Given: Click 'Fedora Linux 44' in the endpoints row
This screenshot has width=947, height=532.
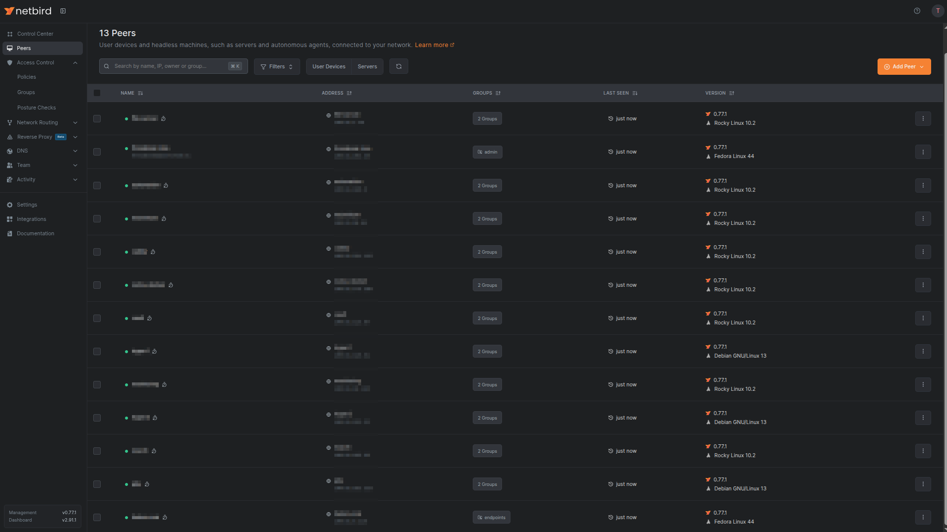Looking at the screenshot, I should point(734,522).
